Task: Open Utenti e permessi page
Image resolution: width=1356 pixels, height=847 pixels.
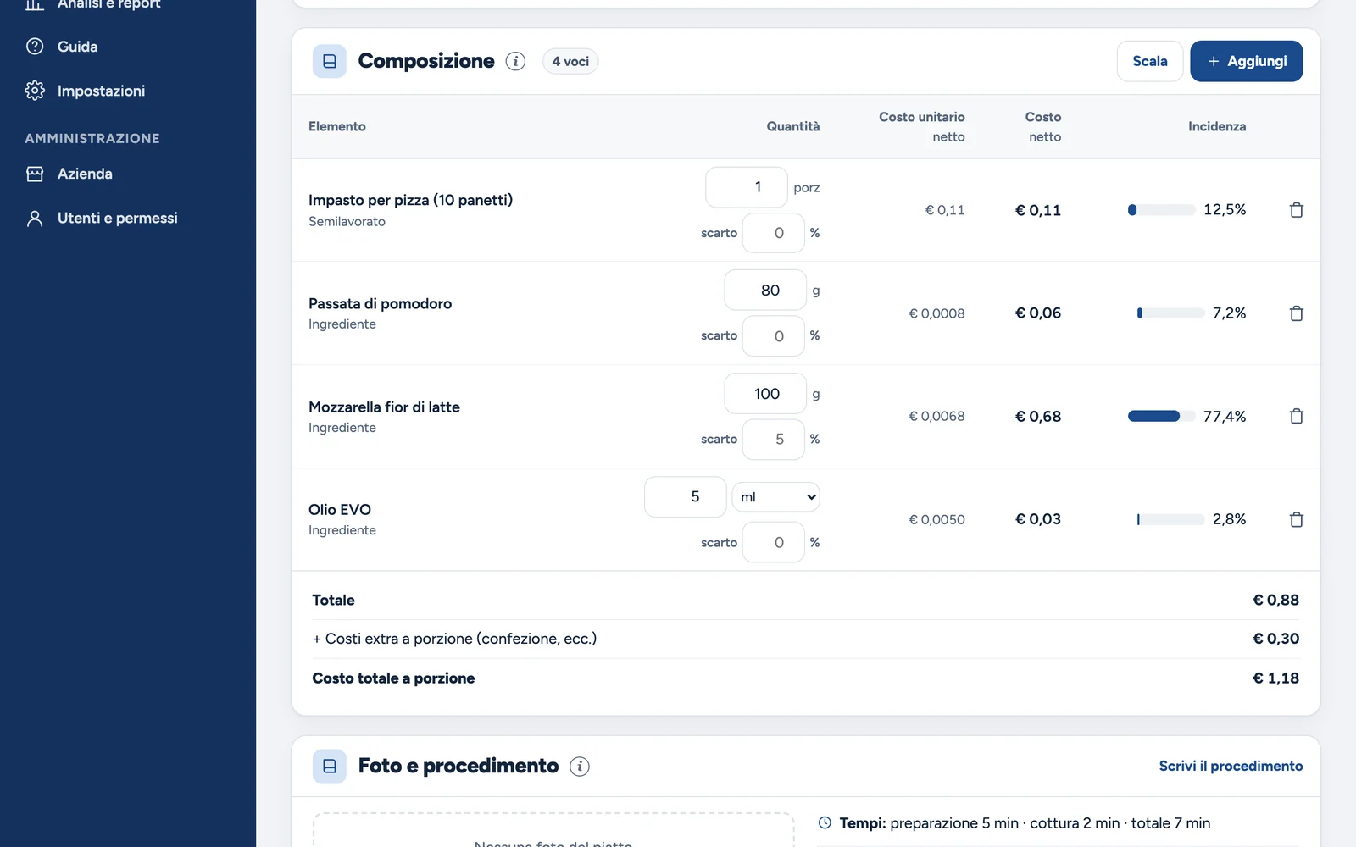Action: coord(117,219)
